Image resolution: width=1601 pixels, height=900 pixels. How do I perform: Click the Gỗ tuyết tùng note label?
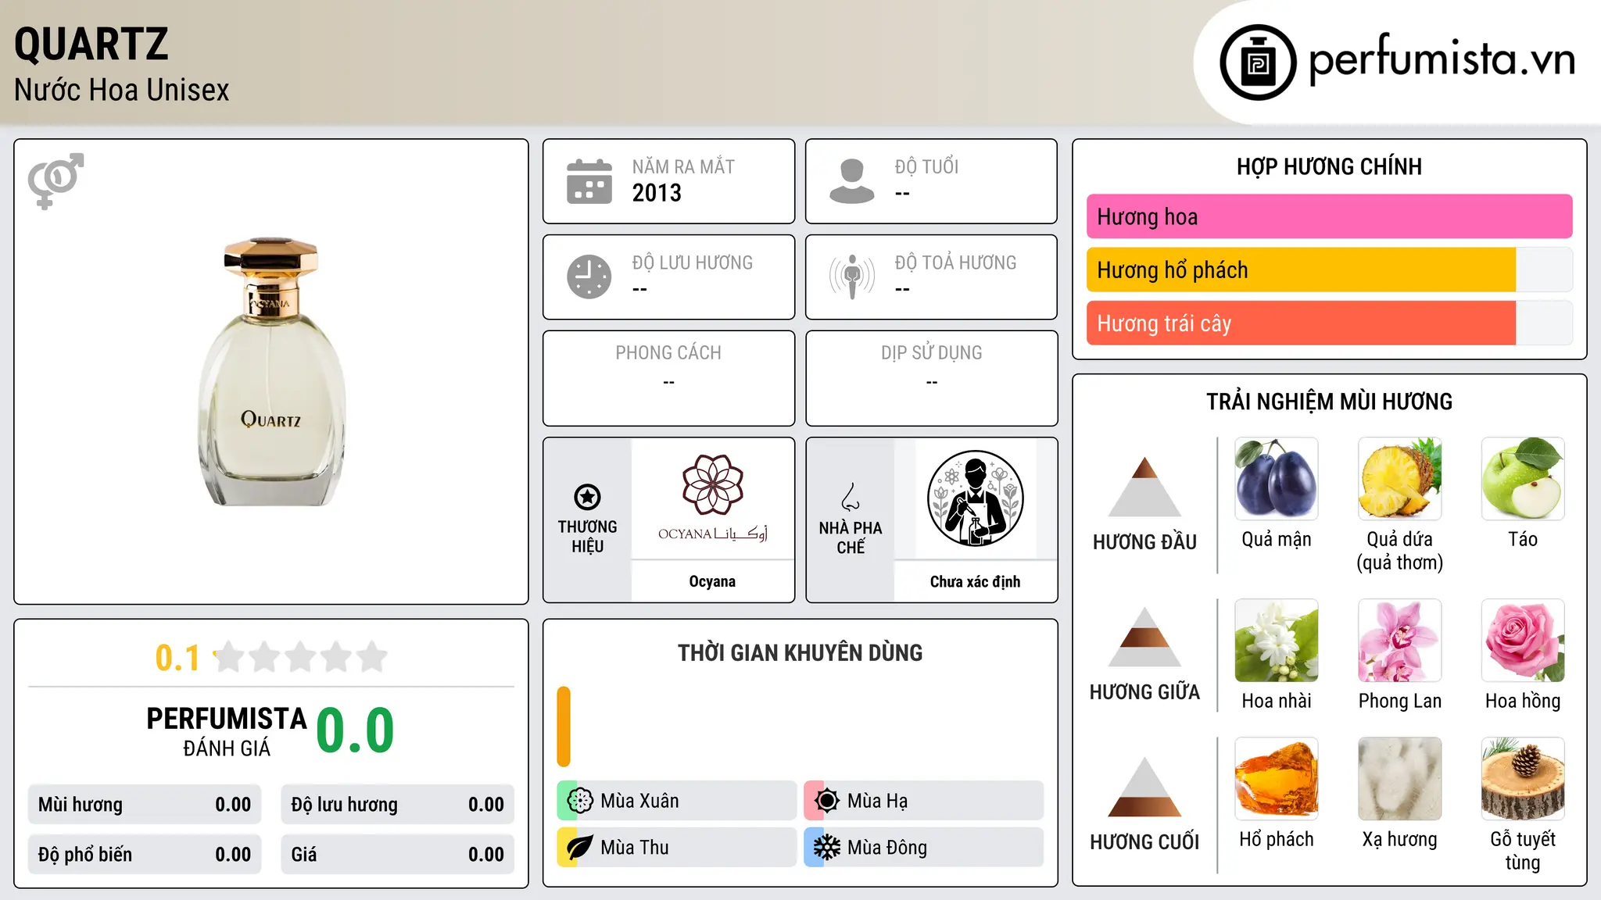1523,851
